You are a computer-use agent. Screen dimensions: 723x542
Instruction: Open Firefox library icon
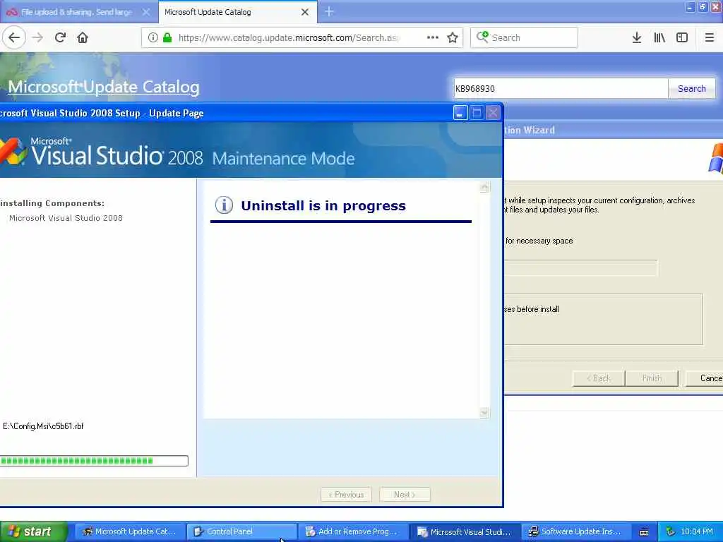click(659, 37)
